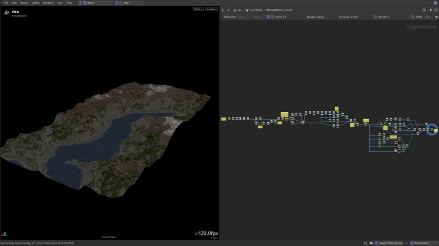Open the Render menu

point(24,3)
